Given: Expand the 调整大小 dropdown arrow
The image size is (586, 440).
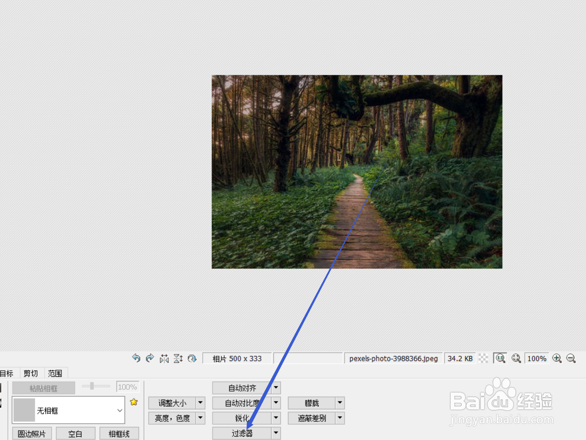Looking at the screenshot, I should [x=200, y=403].
